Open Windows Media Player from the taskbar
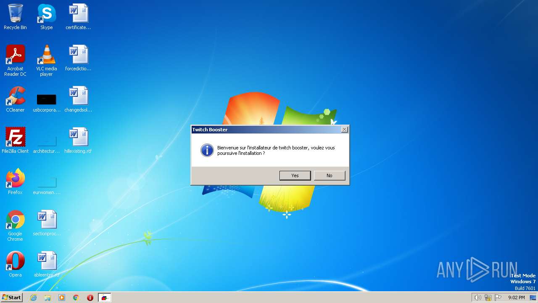538x303 pixels. [62, 298]
